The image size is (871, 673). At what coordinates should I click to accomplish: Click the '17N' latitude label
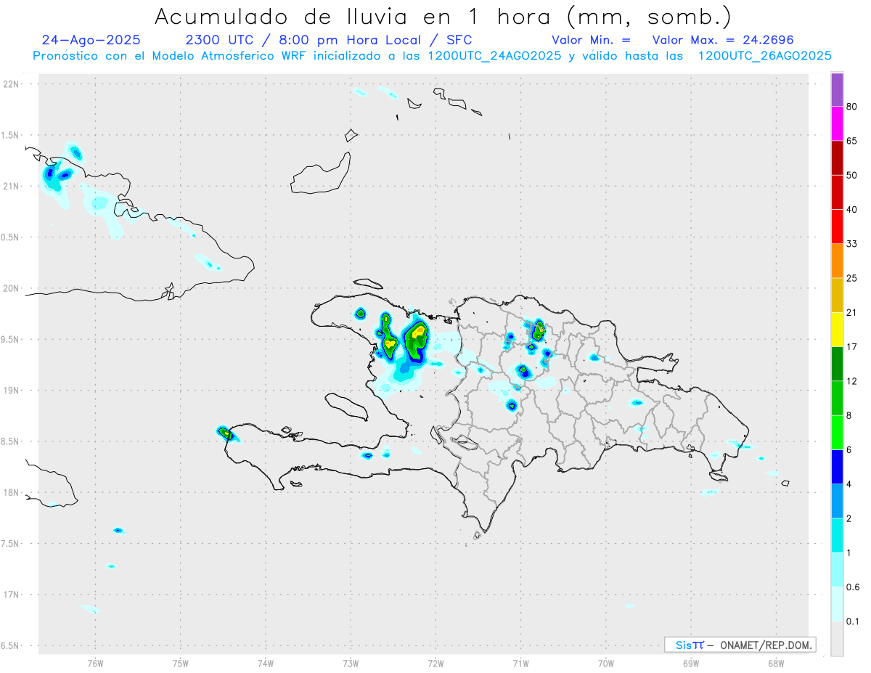click(x=10, y=595)
